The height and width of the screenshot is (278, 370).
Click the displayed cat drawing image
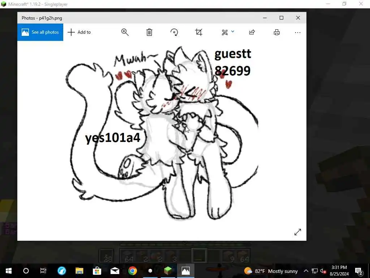click(x=162, y=132)
